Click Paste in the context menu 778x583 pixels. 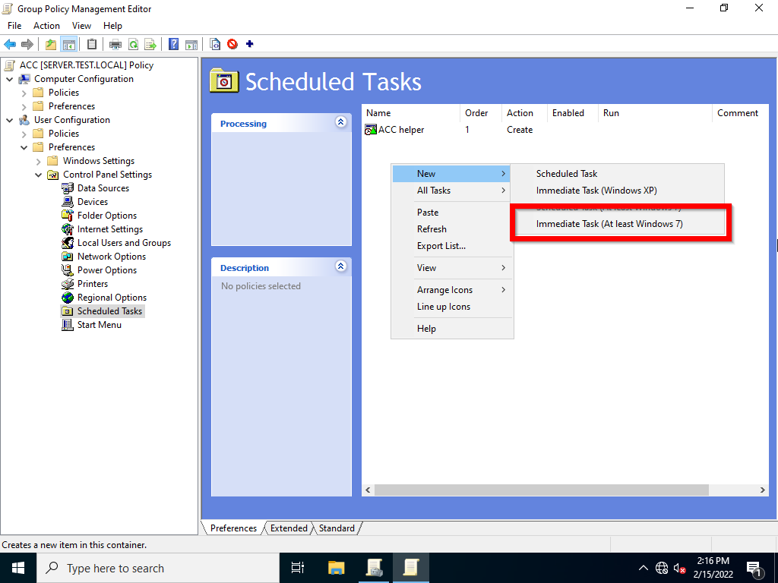coord(452,213)
